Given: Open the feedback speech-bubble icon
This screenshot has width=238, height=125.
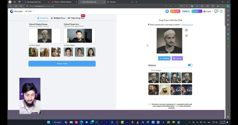Looking at the screenshot, I should (x=216, y=11).
